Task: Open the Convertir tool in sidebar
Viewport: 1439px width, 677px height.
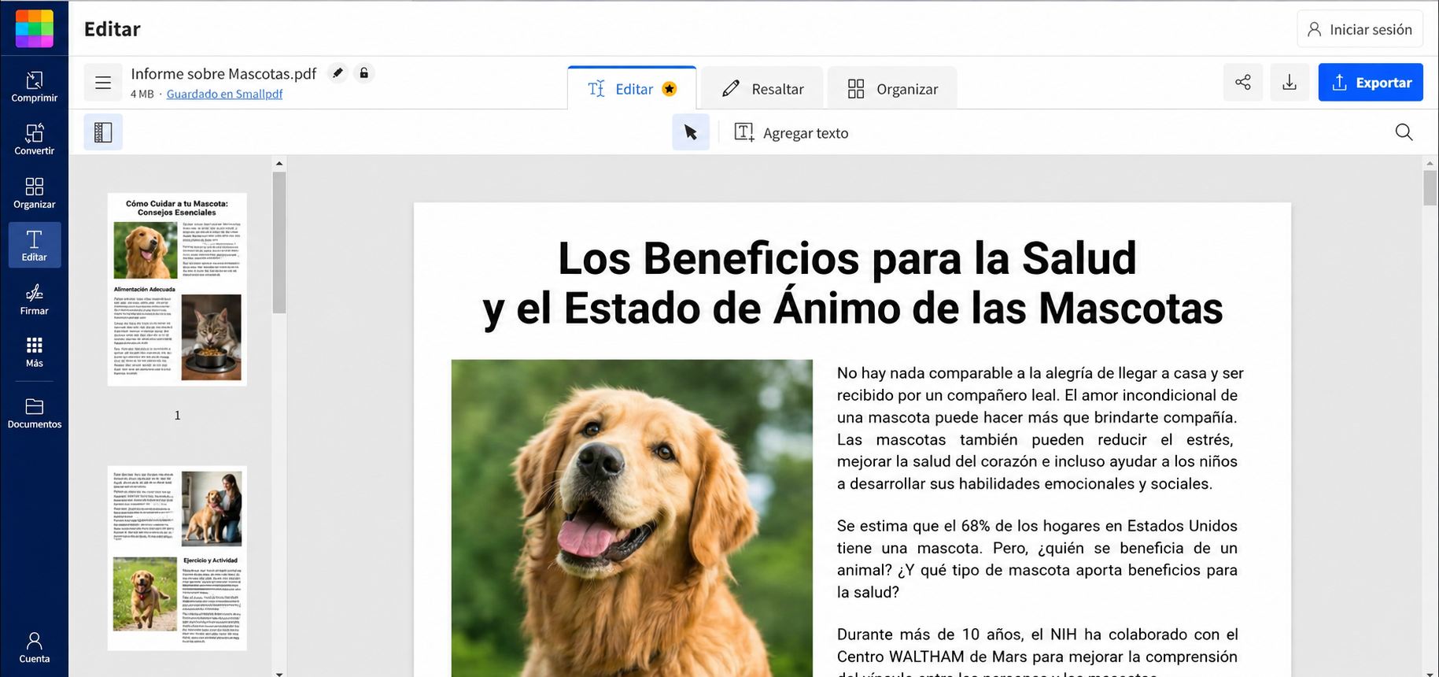Action: click(35, 139)
